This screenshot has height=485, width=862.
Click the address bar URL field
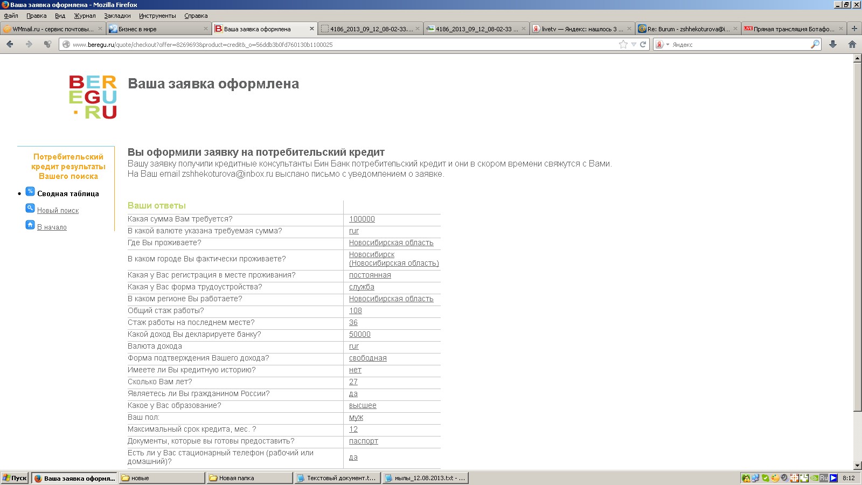(x=345, y=44)
